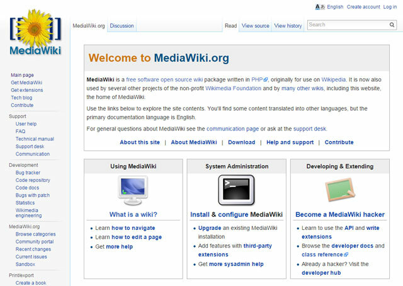Open Recent changes link
Image resolution: width=403 pixels, height=286 pixels.
coord(33,249)
